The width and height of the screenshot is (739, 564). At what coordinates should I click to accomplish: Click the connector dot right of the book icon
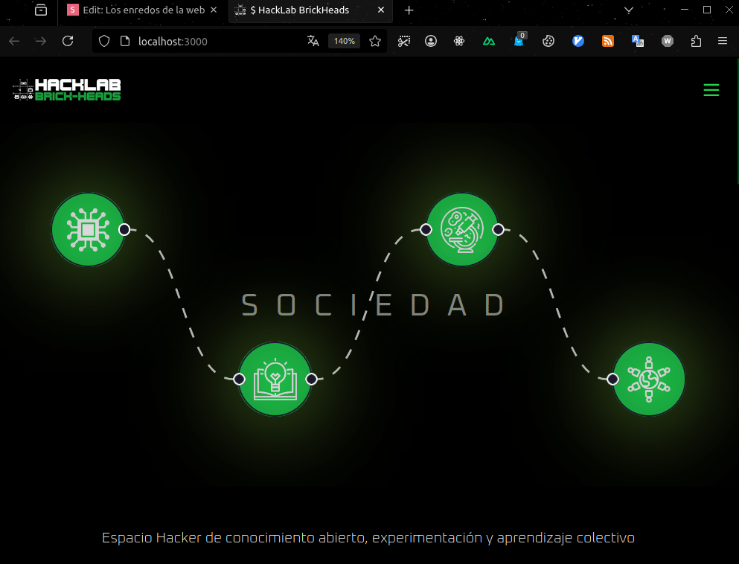click(x=312, y=379)
